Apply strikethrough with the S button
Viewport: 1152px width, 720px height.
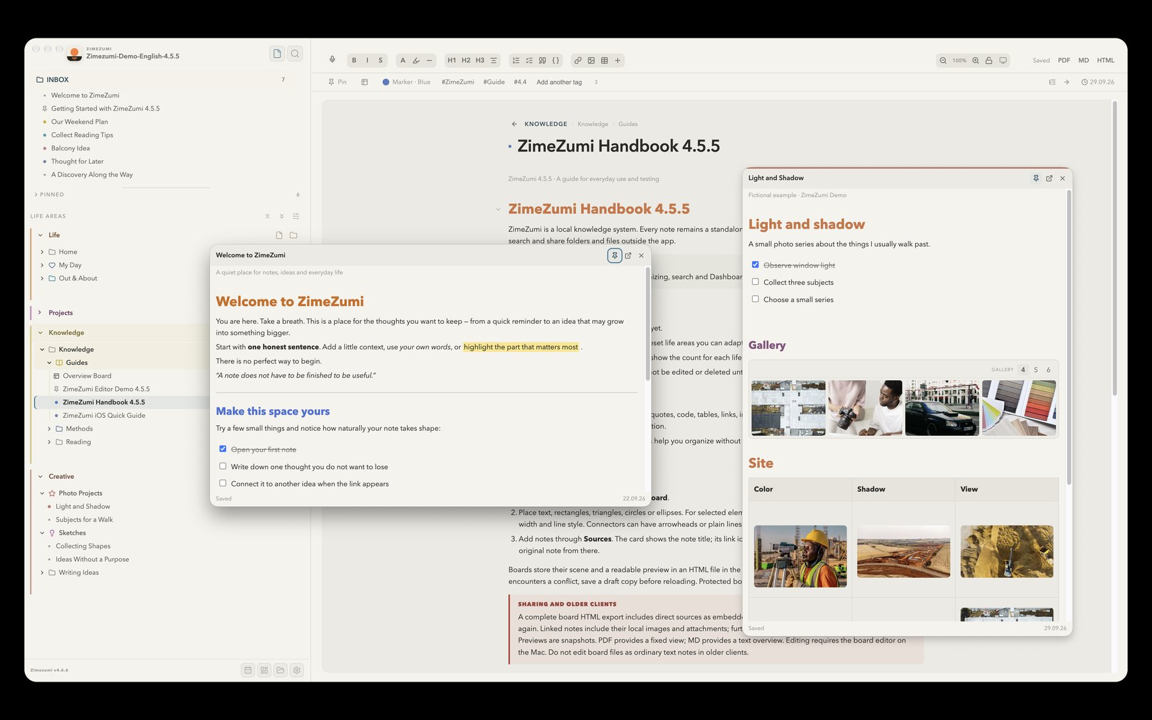380,60
